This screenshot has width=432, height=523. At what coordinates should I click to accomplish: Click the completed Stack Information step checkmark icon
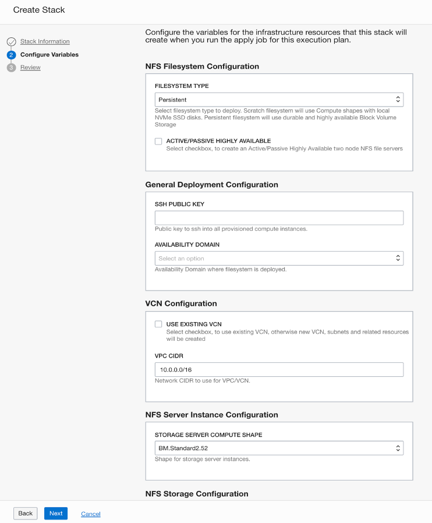(10, 41)
